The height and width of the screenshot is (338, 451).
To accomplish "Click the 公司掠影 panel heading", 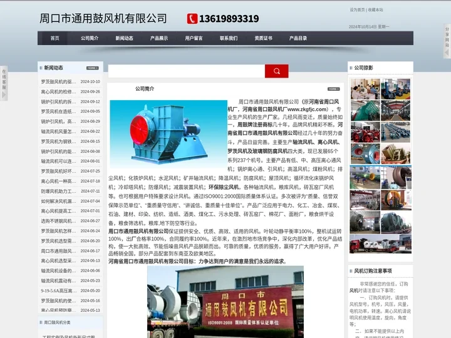I will pyautogui.click(x=363, y=68).
